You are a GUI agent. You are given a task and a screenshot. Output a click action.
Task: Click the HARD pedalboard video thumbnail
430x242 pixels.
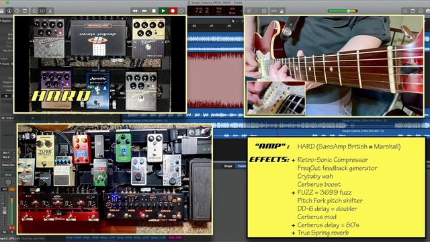(100, 64)
